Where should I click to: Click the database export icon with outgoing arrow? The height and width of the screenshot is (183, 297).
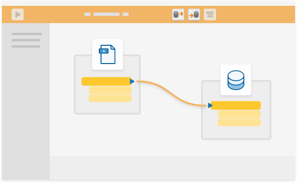[178, 14]
